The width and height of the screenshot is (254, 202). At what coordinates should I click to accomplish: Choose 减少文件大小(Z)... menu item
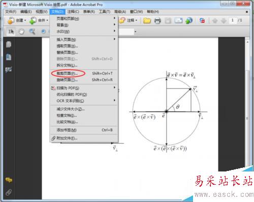[84, 109]
